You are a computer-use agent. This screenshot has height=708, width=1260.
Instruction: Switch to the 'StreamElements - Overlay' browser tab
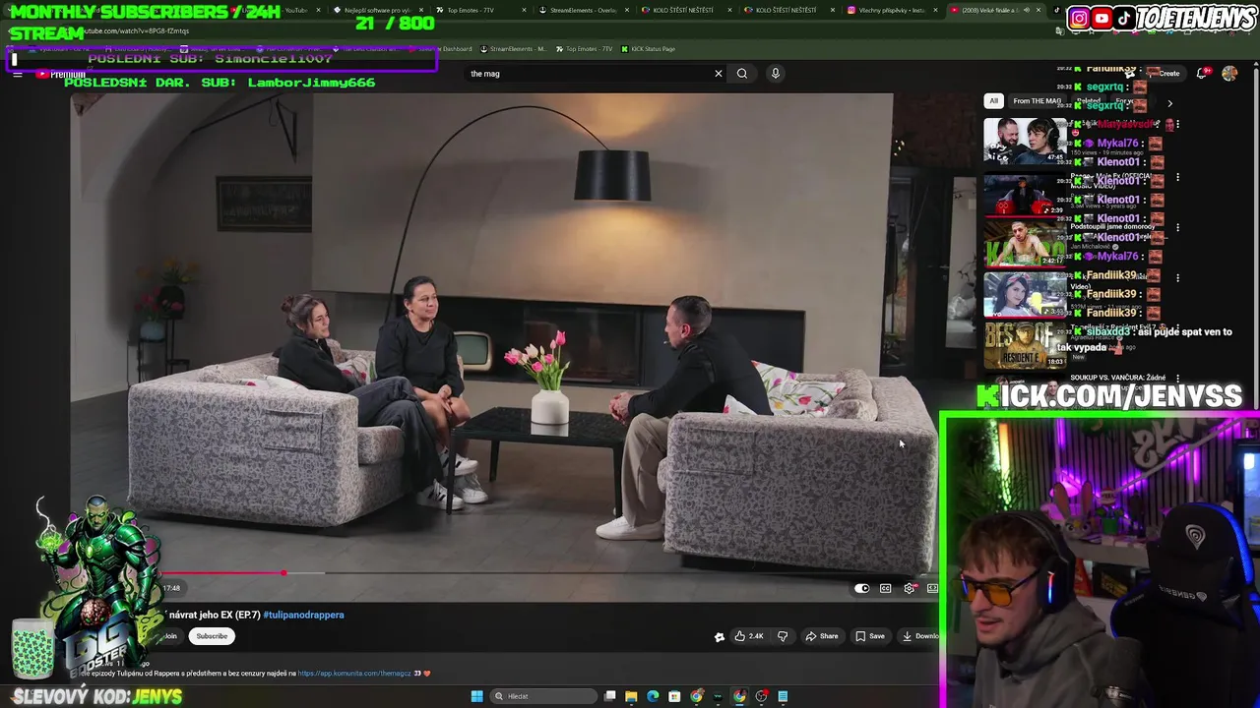click(584, 10)
